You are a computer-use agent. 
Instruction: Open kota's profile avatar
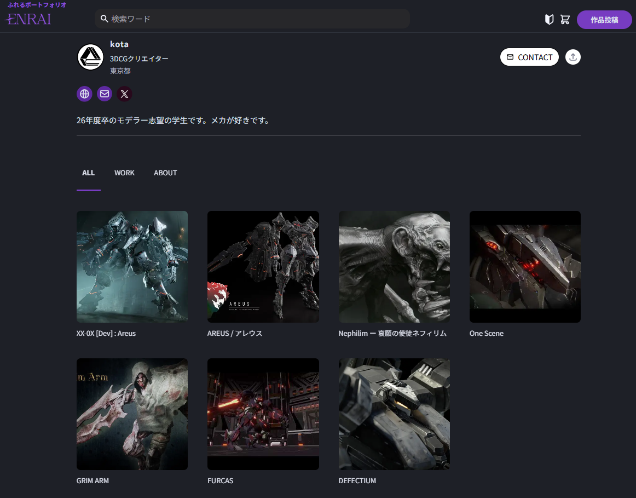[90, 57]
